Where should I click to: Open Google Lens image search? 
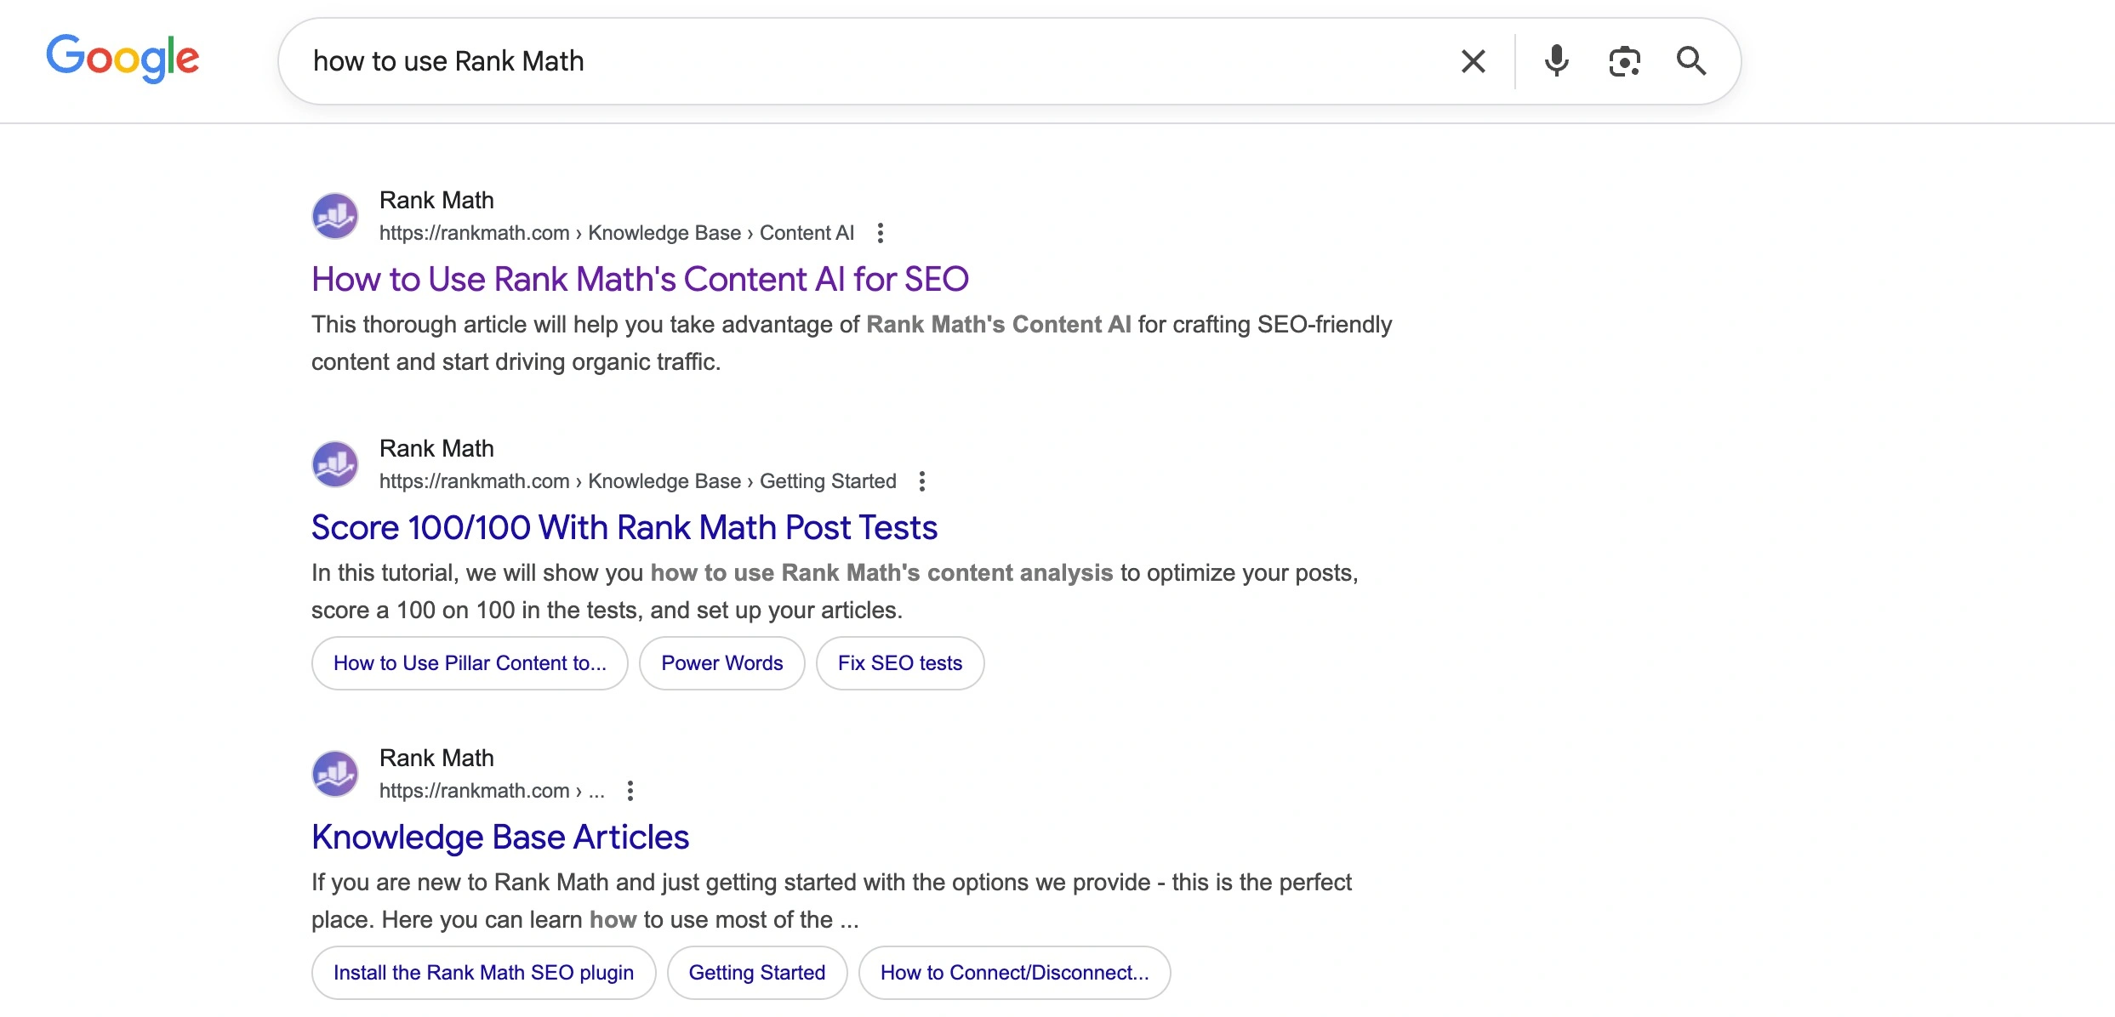point(1624,61)
